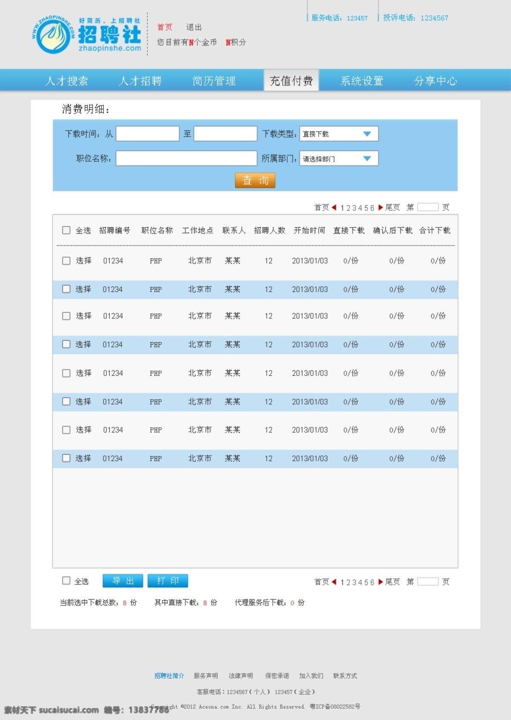
Task: Click the 招聘编号 column header
Action: tap(115, 230)
